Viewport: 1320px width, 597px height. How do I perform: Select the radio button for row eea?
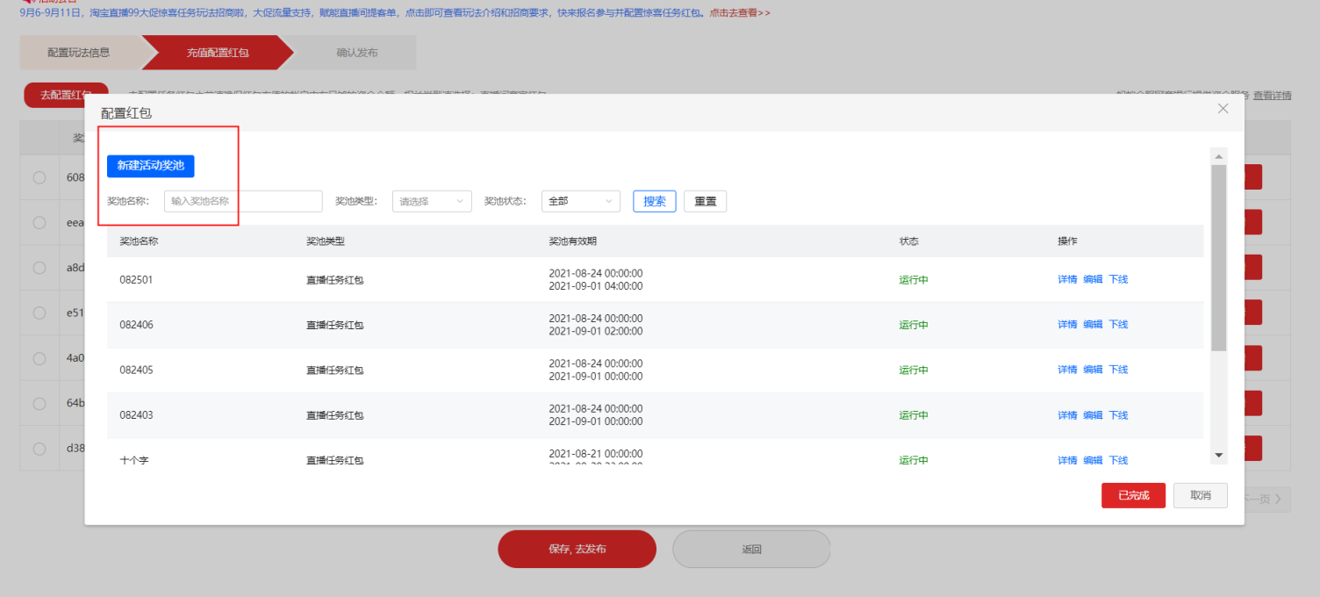[x=39, y=222]
